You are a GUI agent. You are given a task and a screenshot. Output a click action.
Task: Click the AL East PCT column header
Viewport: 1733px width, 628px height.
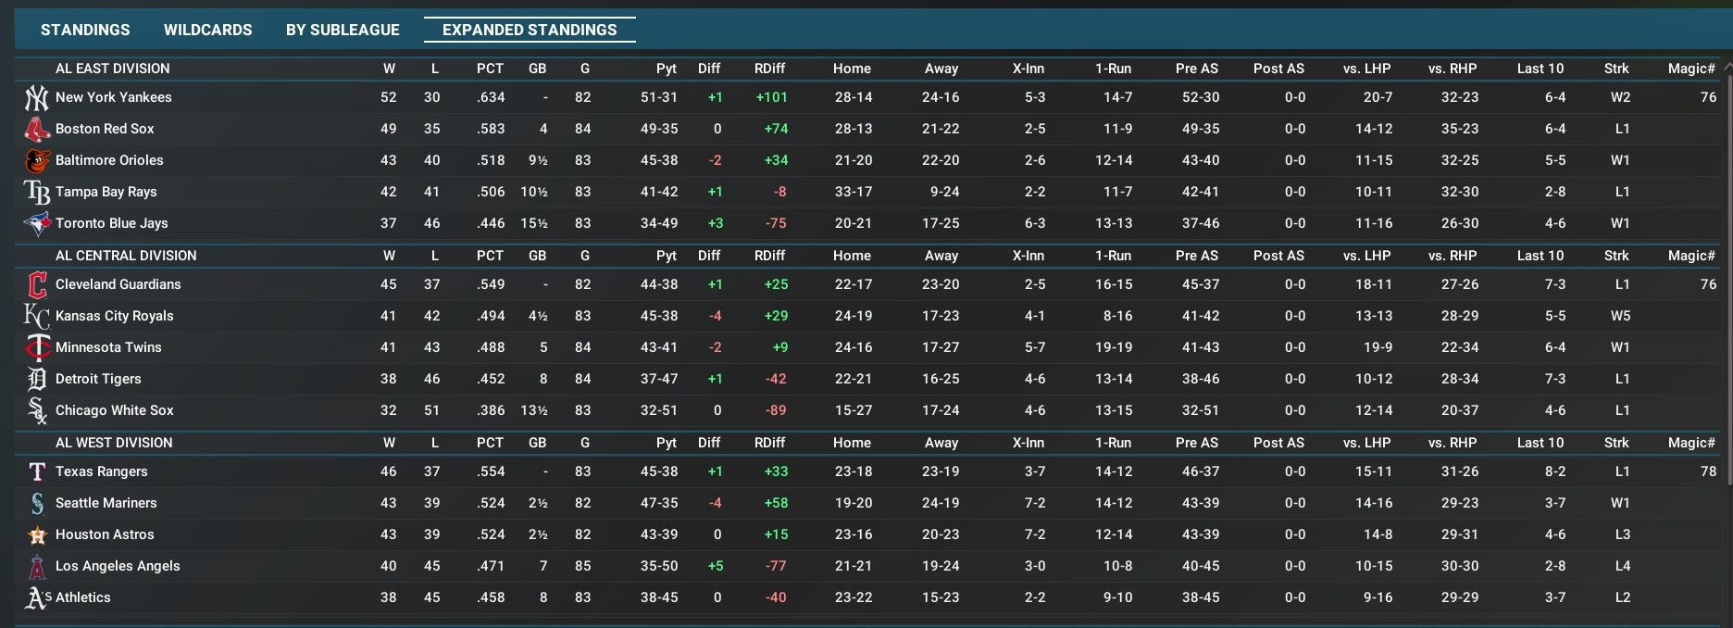coord(490,69)
